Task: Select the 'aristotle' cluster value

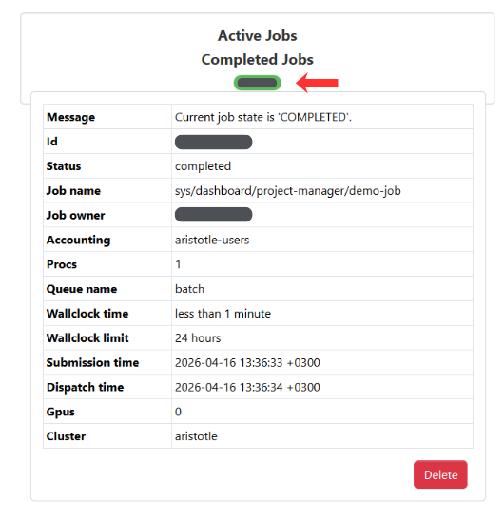Action: pyautogui.click(x=196, y=436)
